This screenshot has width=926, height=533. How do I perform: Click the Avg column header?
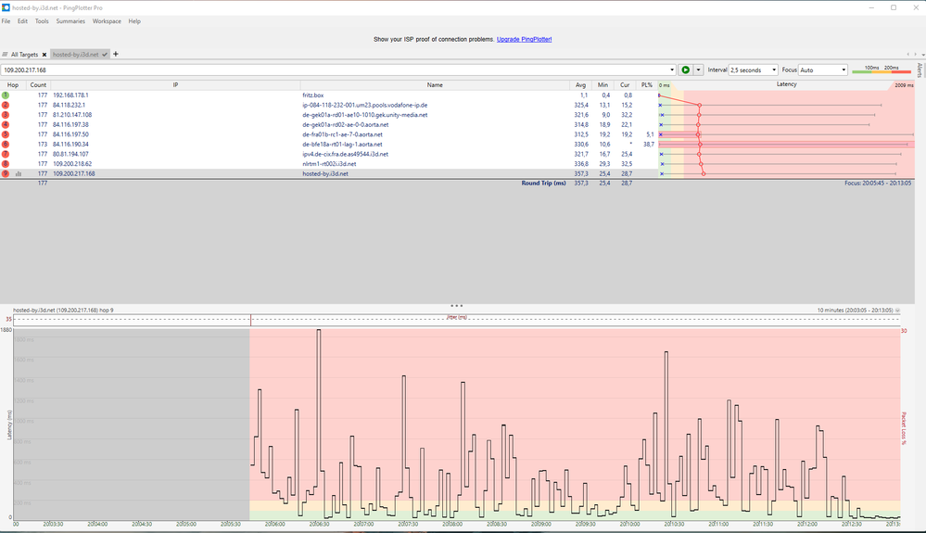580,85
